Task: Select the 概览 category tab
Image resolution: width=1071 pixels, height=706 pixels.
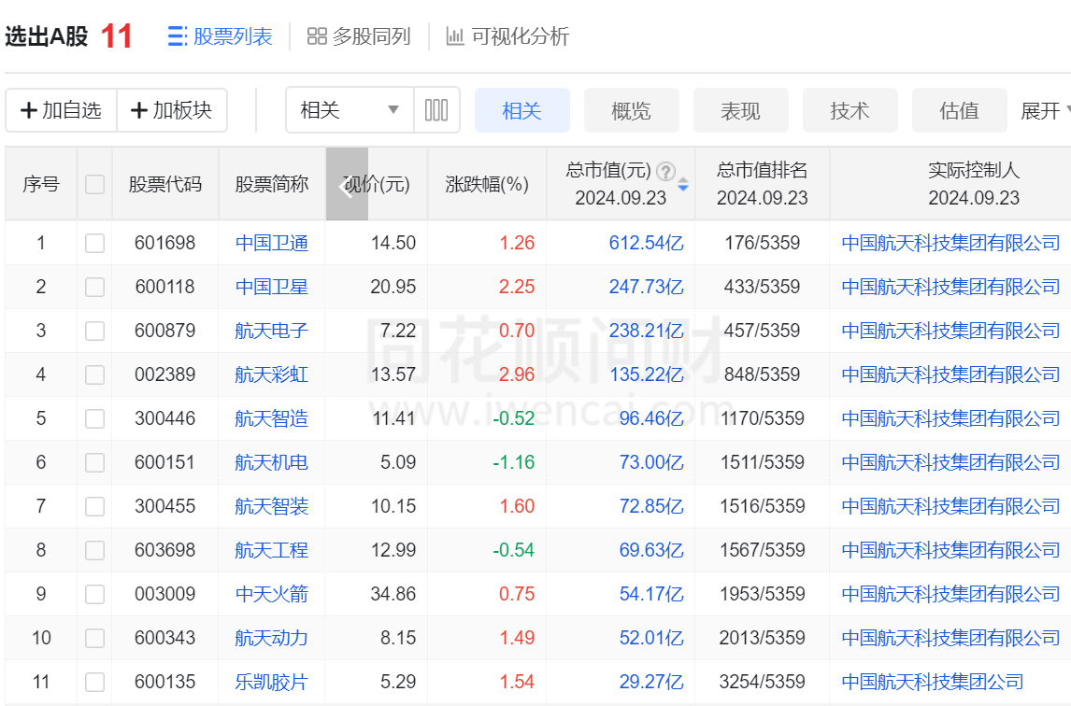Action: click(x=631, y=110)
